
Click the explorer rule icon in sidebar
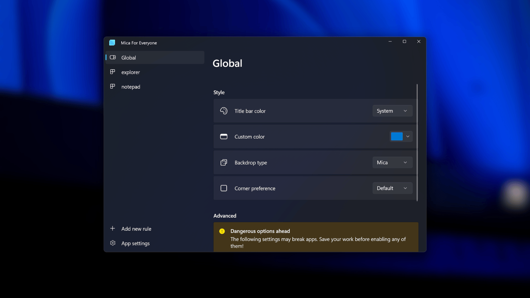point(113,72)
